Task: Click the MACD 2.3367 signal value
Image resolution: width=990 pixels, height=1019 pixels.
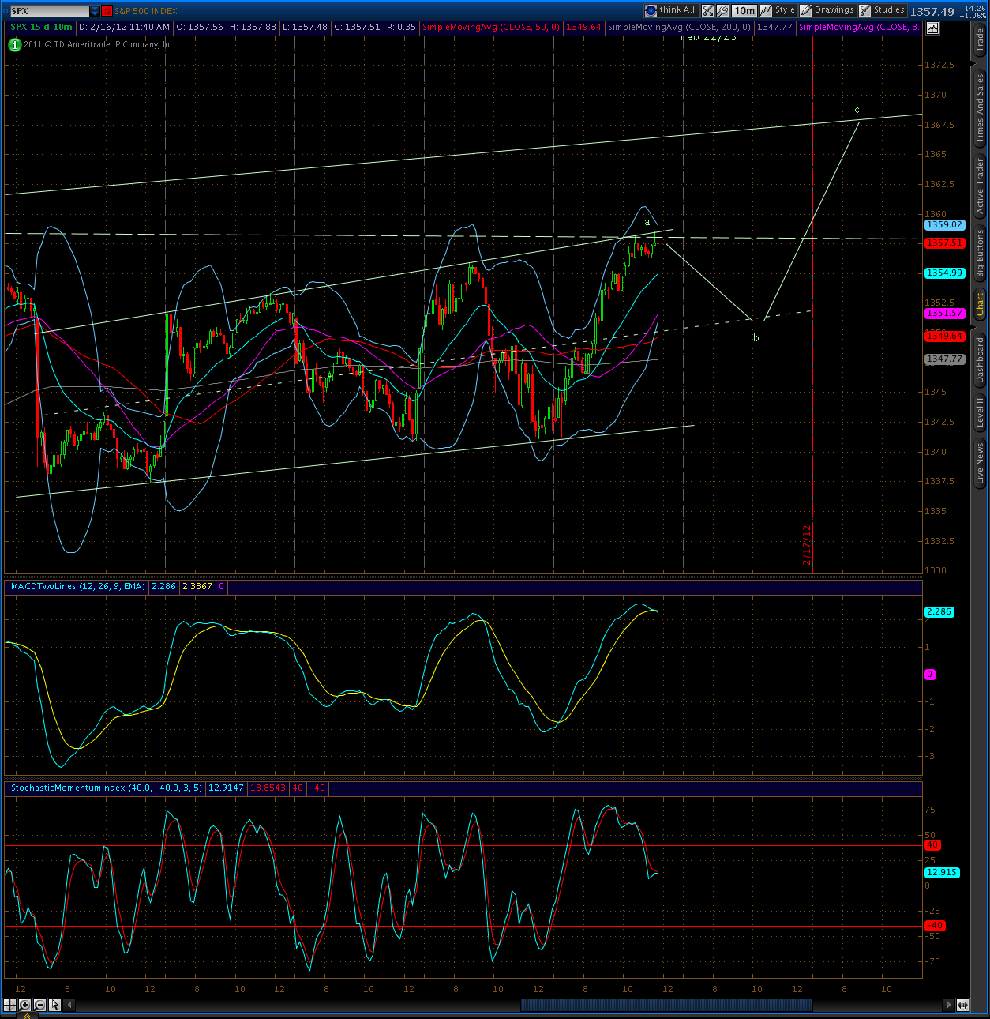Action: [197, 587]
